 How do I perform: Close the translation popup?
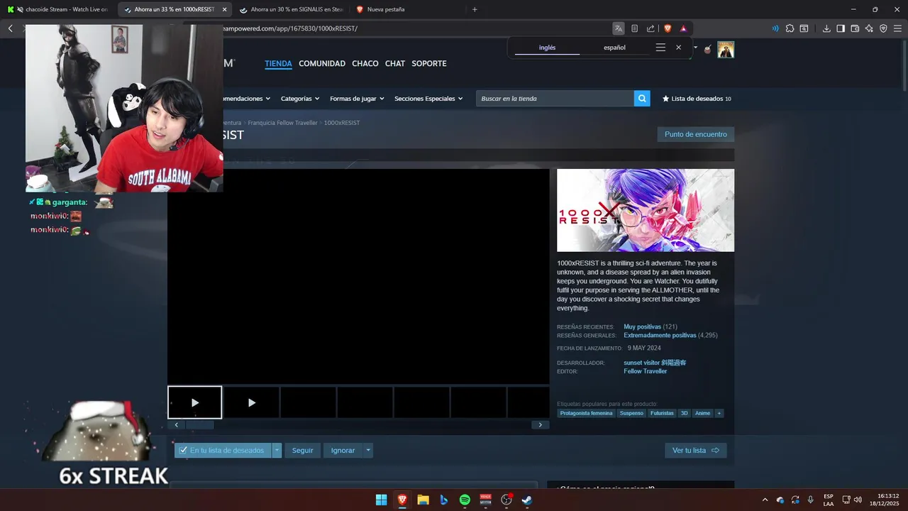click(678, 48)
